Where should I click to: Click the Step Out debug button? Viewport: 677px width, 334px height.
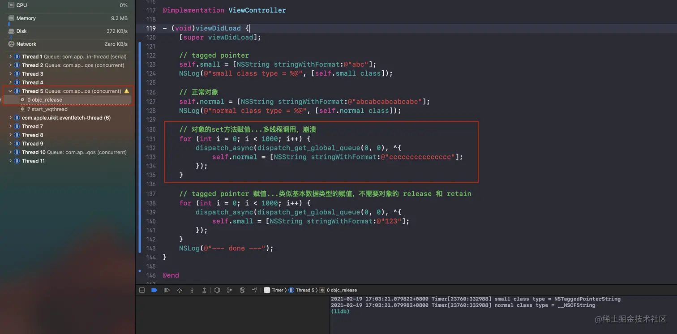pos(205,290)
